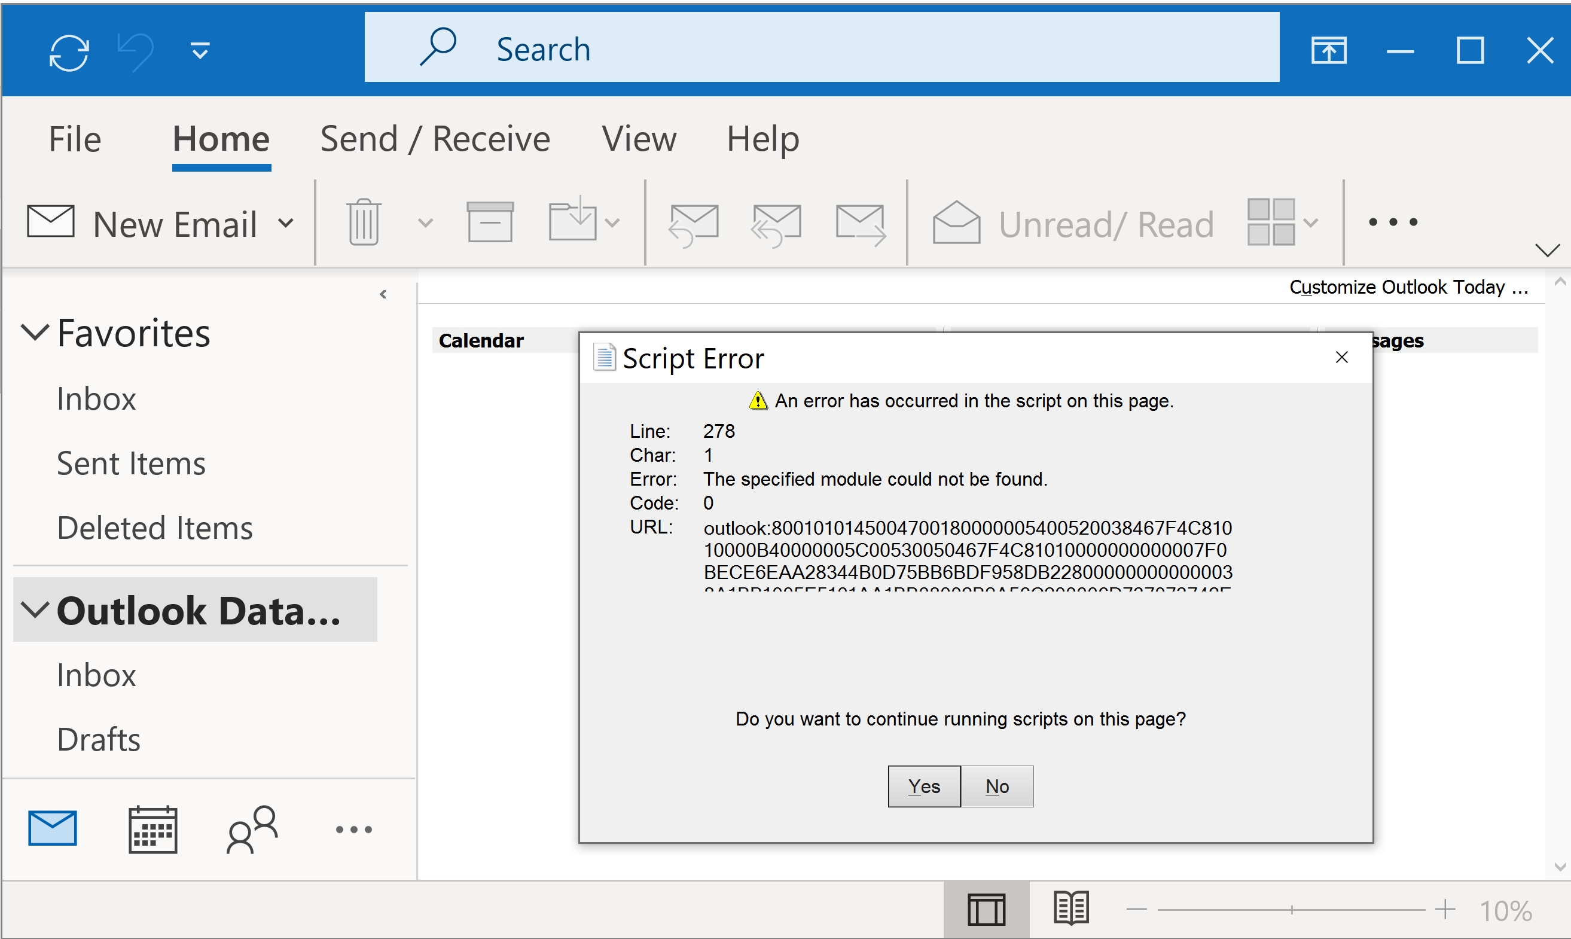The height and width of the screenshot is (939, 1571).
Task: Open Customize Outlook Today link
Action: click(x=1407, y=286)
